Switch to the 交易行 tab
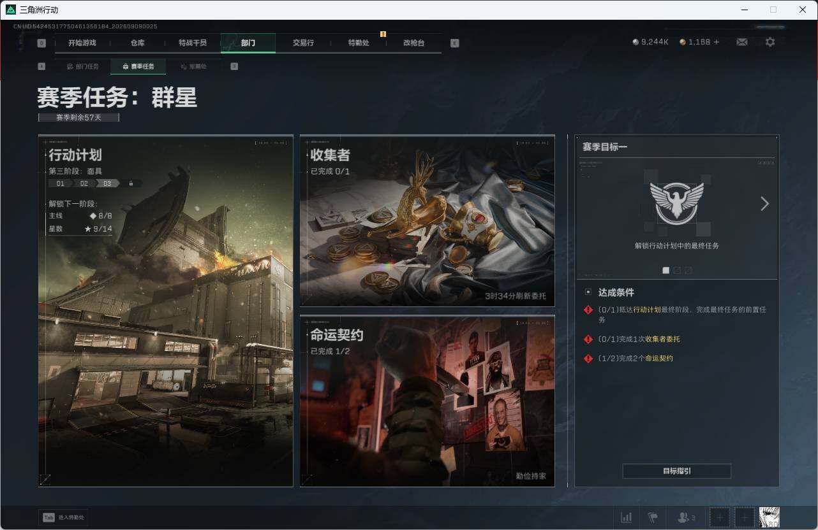The height and width of the screenshot is (530, 818). click(303, 43)
